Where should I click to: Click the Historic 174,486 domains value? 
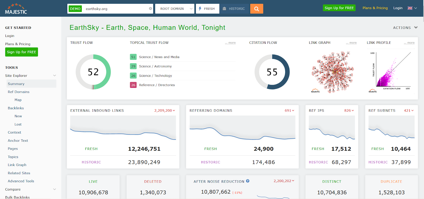click(263, 162)
